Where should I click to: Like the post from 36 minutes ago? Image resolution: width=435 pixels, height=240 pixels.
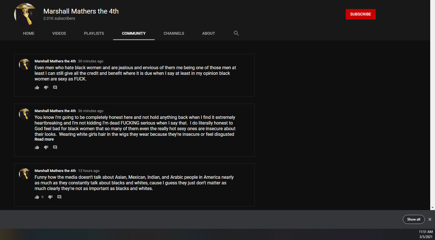point(37,147)
